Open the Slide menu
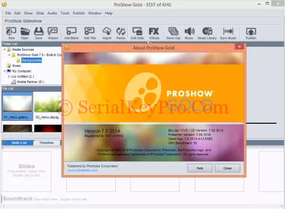This screenshot has width=285, height=209. click(40, 13)
